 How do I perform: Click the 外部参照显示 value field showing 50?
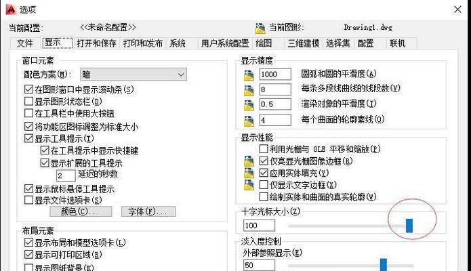tap(259, 265)
